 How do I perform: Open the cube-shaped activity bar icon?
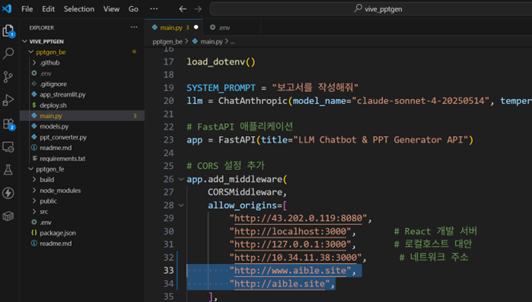pos(8,216)
